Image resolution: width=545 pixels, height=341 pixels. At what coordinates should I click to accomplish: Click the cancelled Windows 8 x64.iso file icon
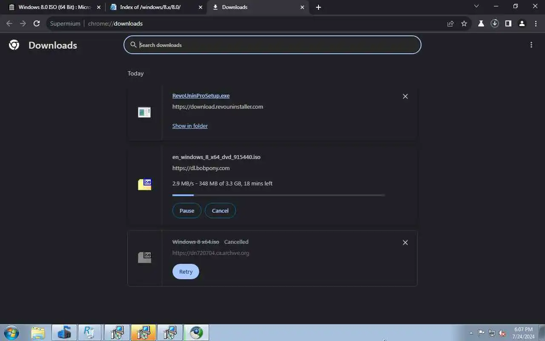[145, 257]
